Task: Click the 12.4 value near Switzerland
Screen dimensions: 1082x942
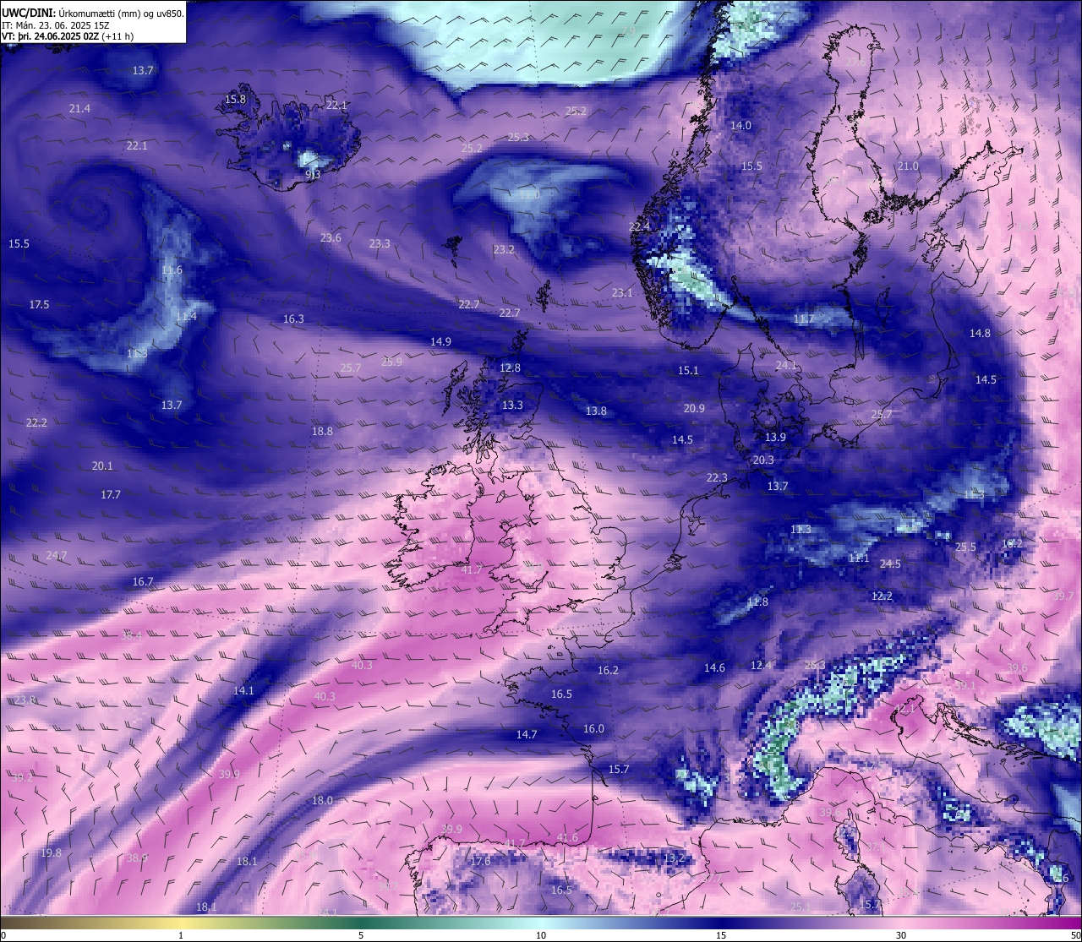Action: [761, 666]
